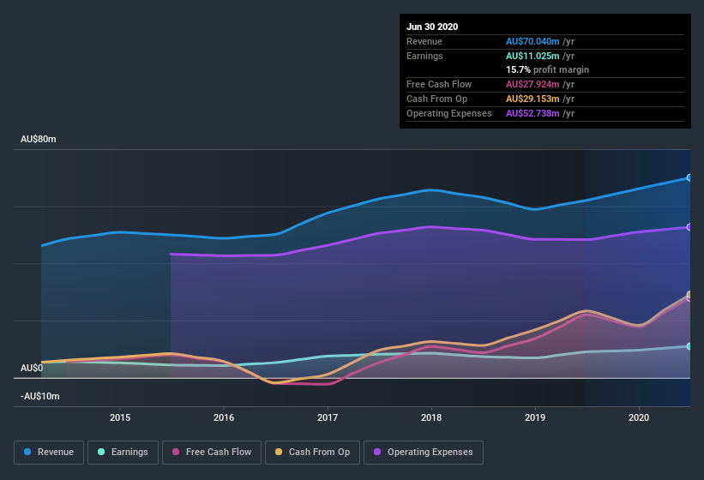Click the 2020 x-axis label
Image resolution: width=704 pixels, height=480 pixels.
pyautogui.click(x=639, y=417)
